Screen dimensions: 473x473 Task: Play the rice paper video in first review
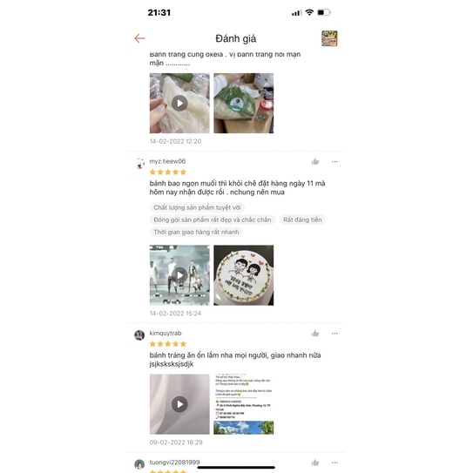pyautogui.click(x=179, y=103)
